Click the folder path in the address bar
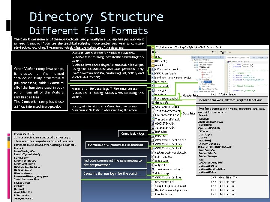This screenshot has height=202, width=270. click(x=188, y=47)
